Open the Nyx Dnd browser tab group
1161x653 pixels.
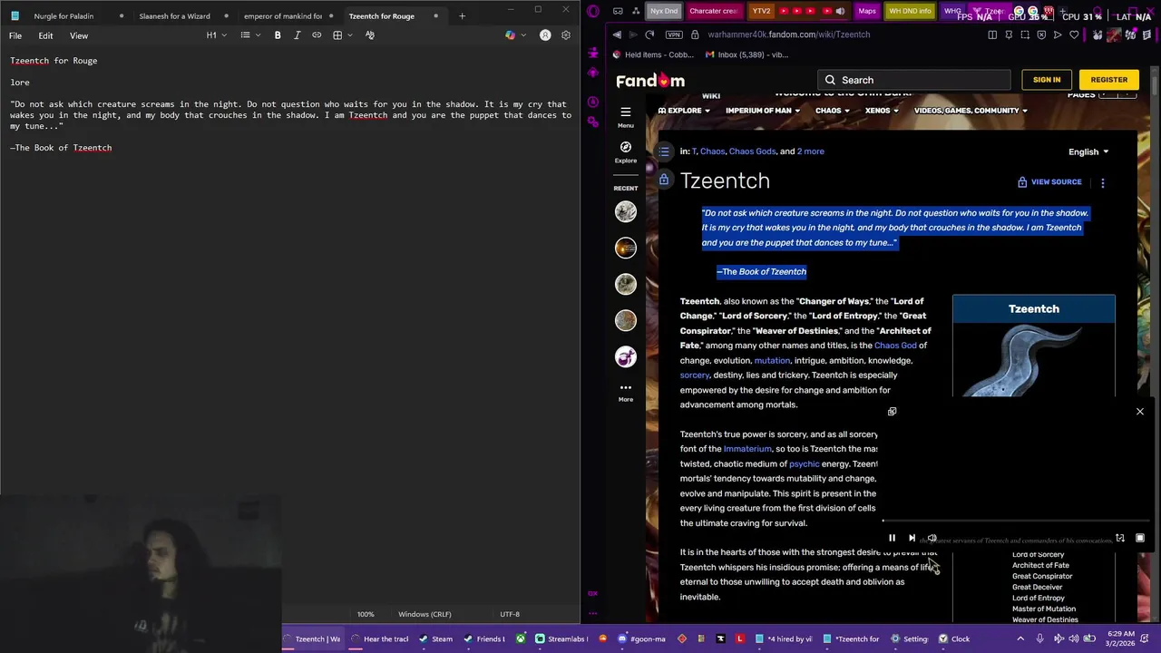[664, 11]
